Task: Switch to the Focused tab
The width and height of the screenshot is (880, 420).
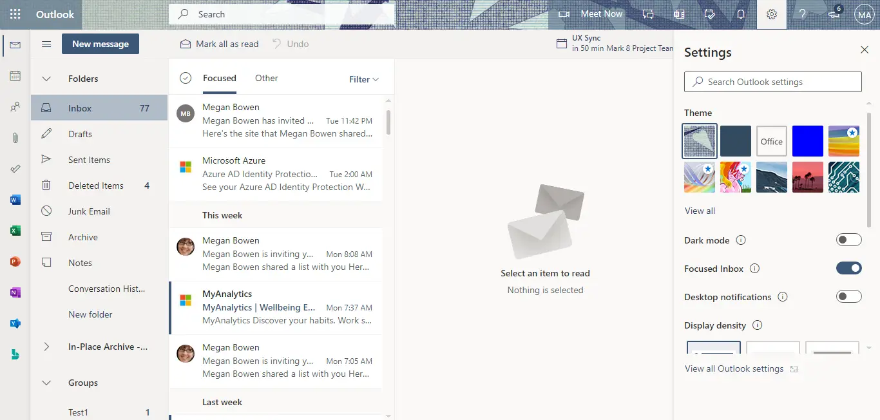Action: [x=220, y=78]
